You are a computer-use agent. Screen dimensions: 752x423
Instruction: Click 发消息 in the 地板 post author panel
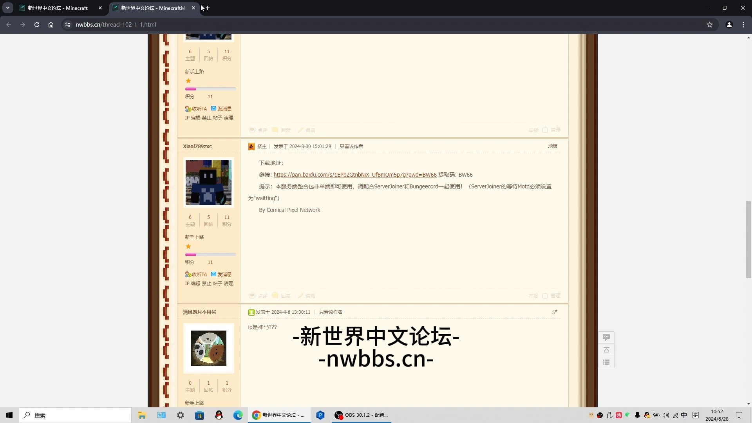(221, 274)
